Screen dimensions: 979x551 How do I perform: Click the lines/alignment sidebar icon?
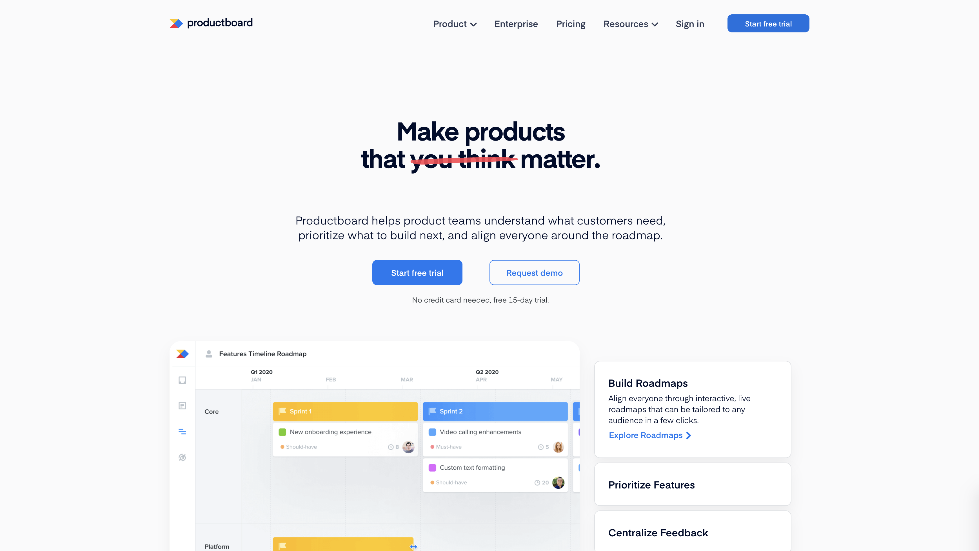point(183,431)
